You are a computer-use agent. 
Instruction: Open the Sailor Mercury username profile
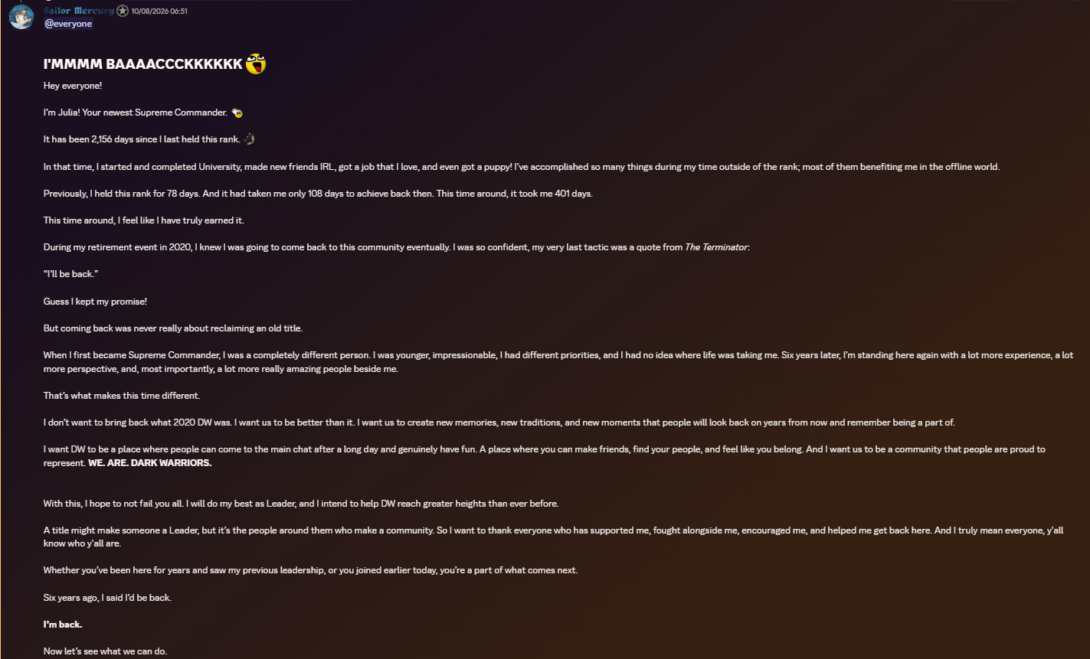pos(79,11)
